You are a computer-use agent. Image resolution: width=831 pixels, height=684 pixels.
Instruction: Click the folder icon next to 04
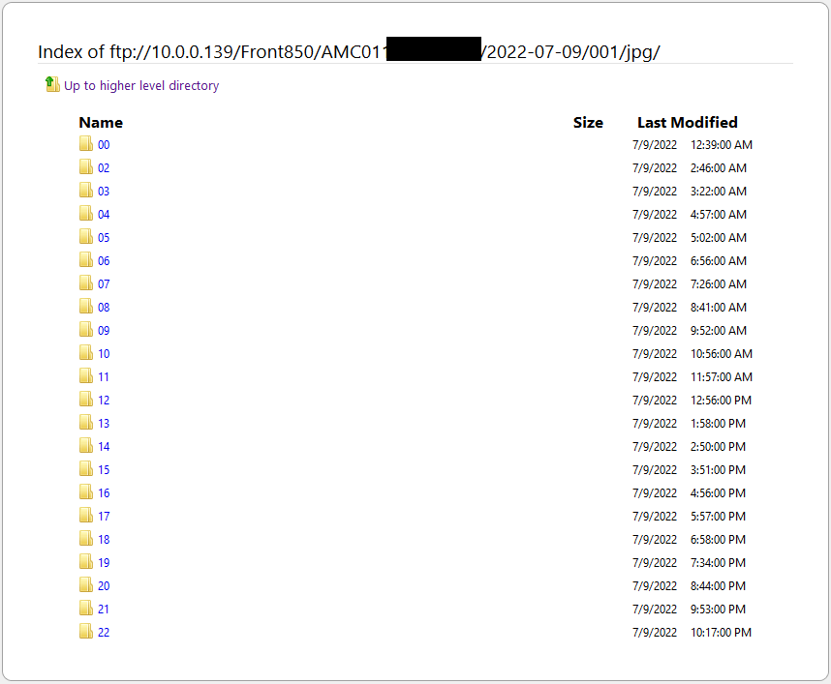[x=86, y=214]
